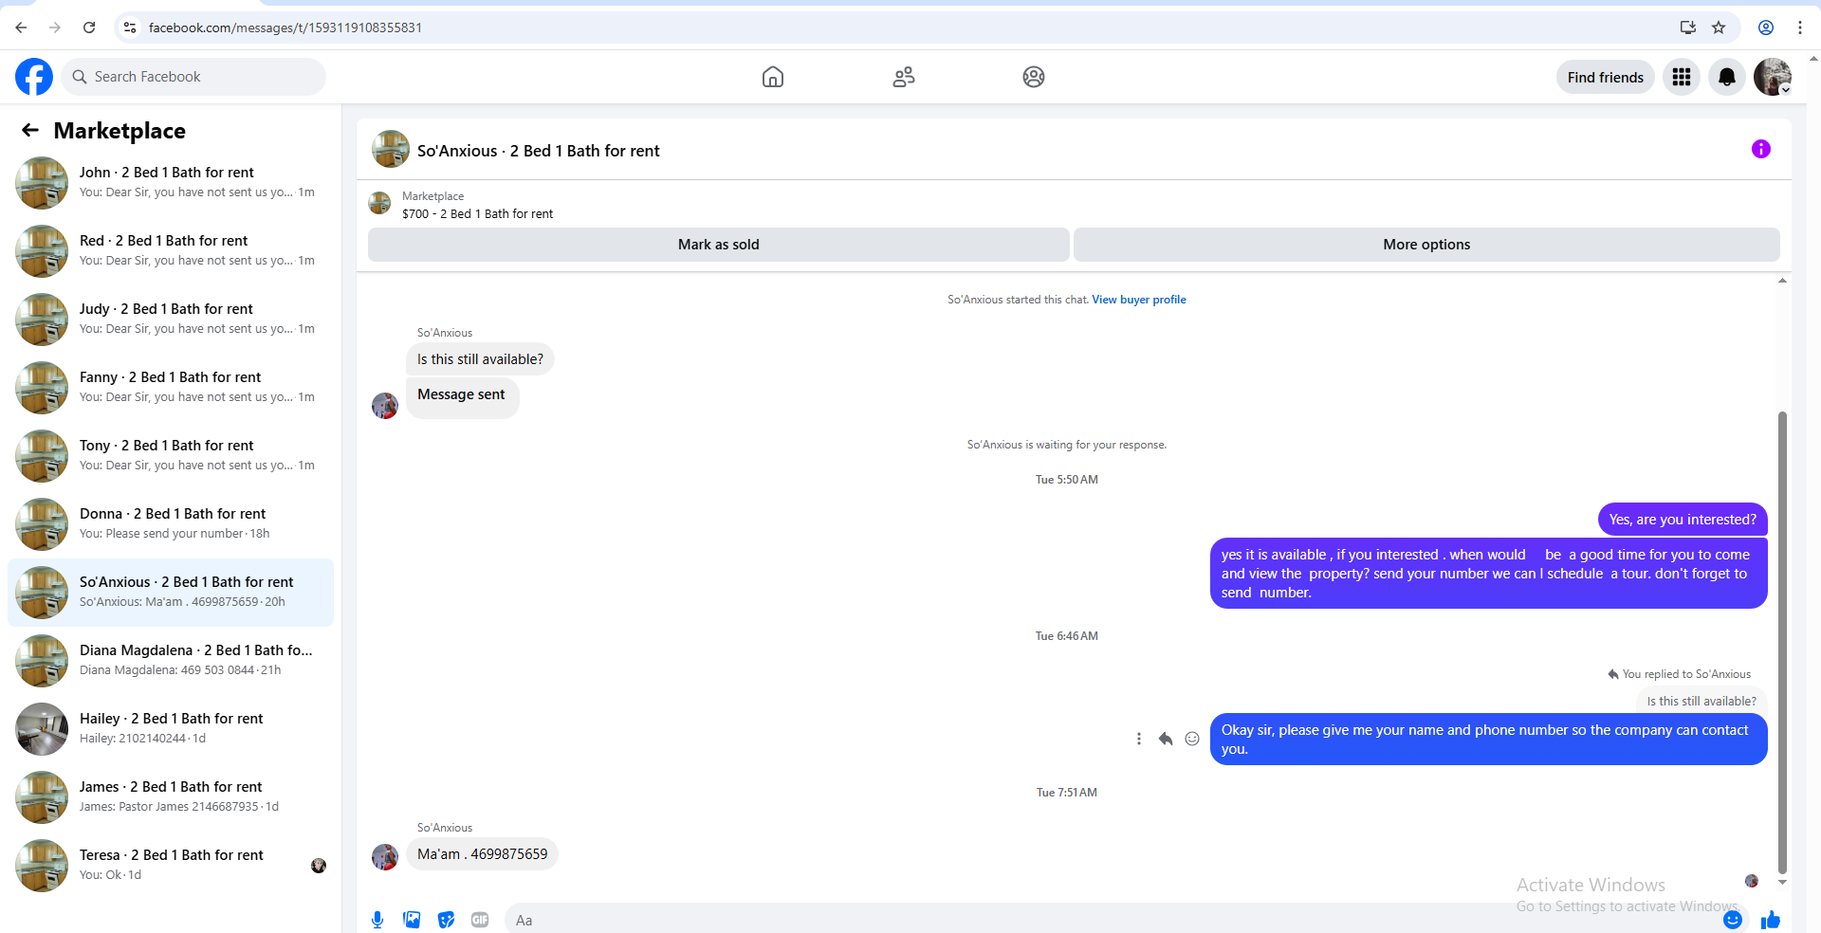Click the Aa message input field

tap(1110, 920)
